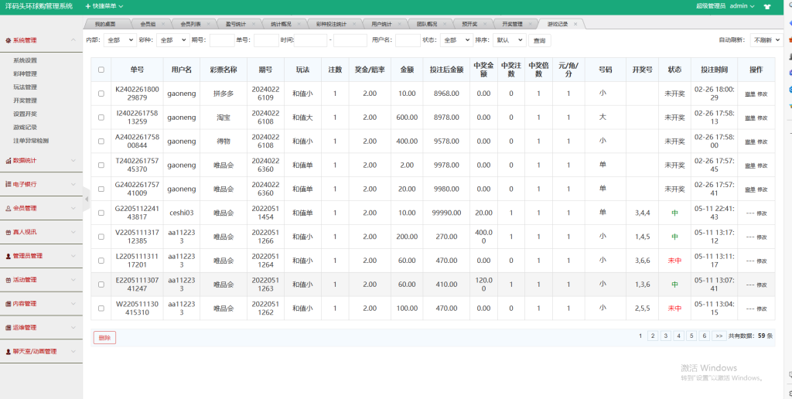Image resolution: width=792 pixels, height=399 pixels.
Task: Expand the 彩种 lottery type dropdown
Action: [172, 40]
